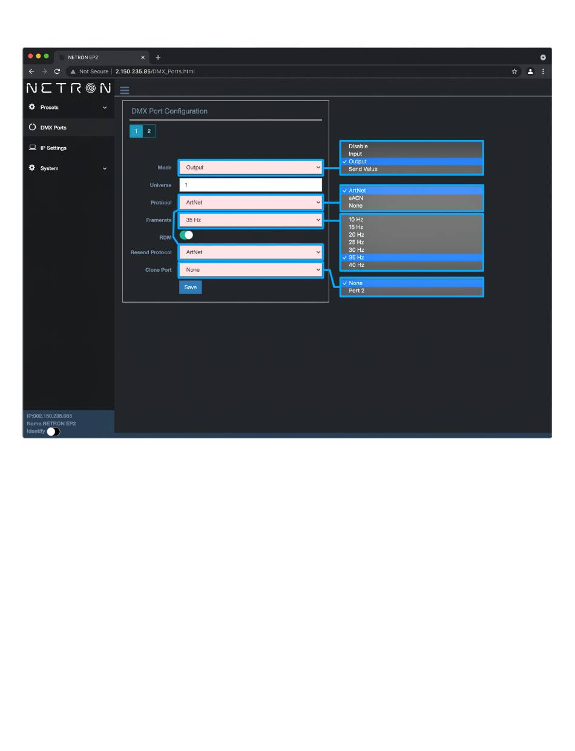
Task: Click the browser back arrow
Action: pyautogui.click(x=31, y=71)
